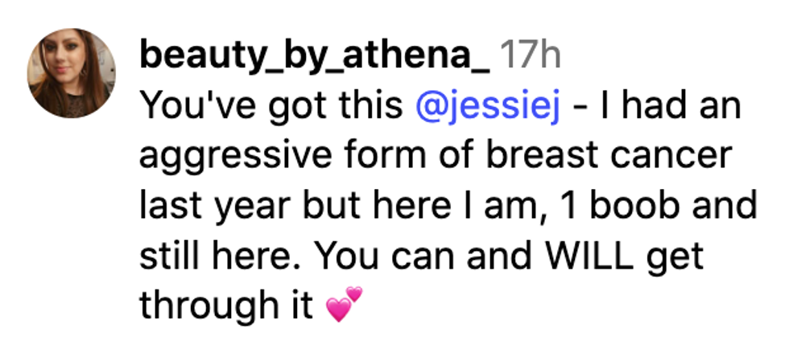Click the word "still" in comment

tap(168, 257)
